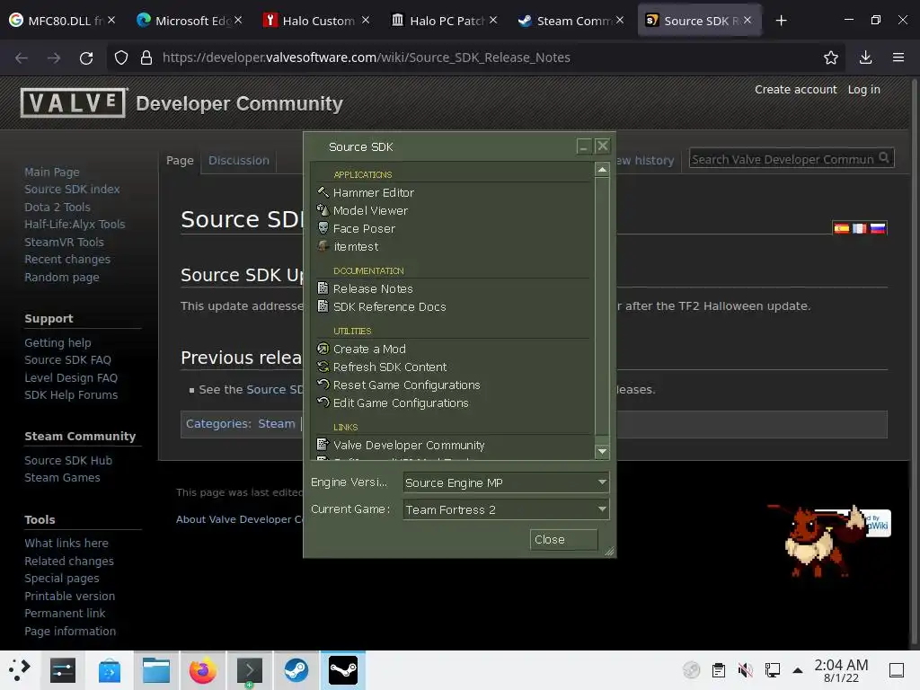Open Source SDK FAQ support link

(x=67, y=359)
